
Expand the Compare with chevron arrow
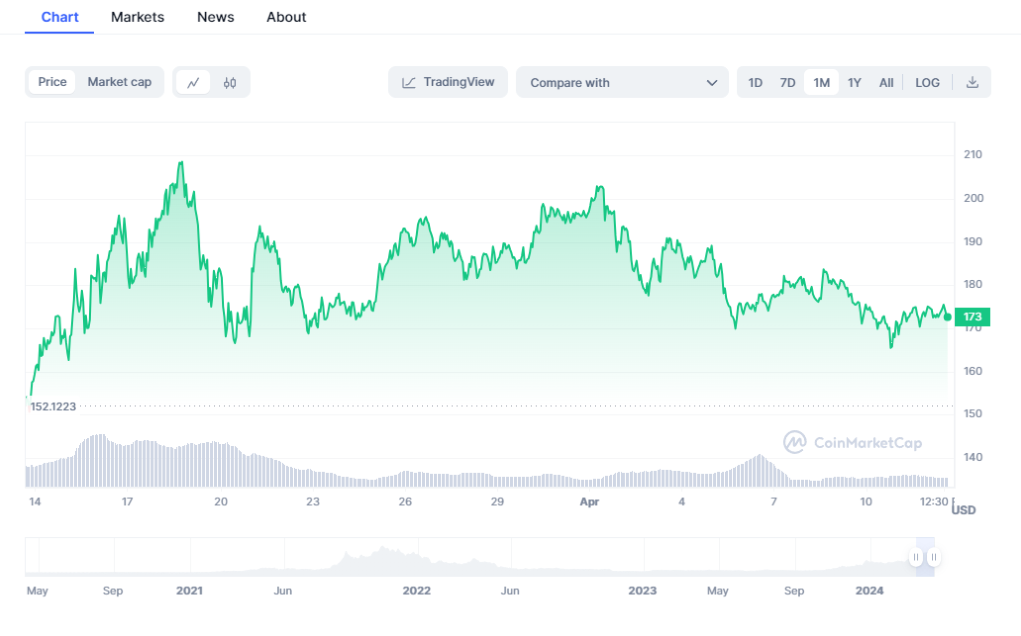click(x=712, y=83)
